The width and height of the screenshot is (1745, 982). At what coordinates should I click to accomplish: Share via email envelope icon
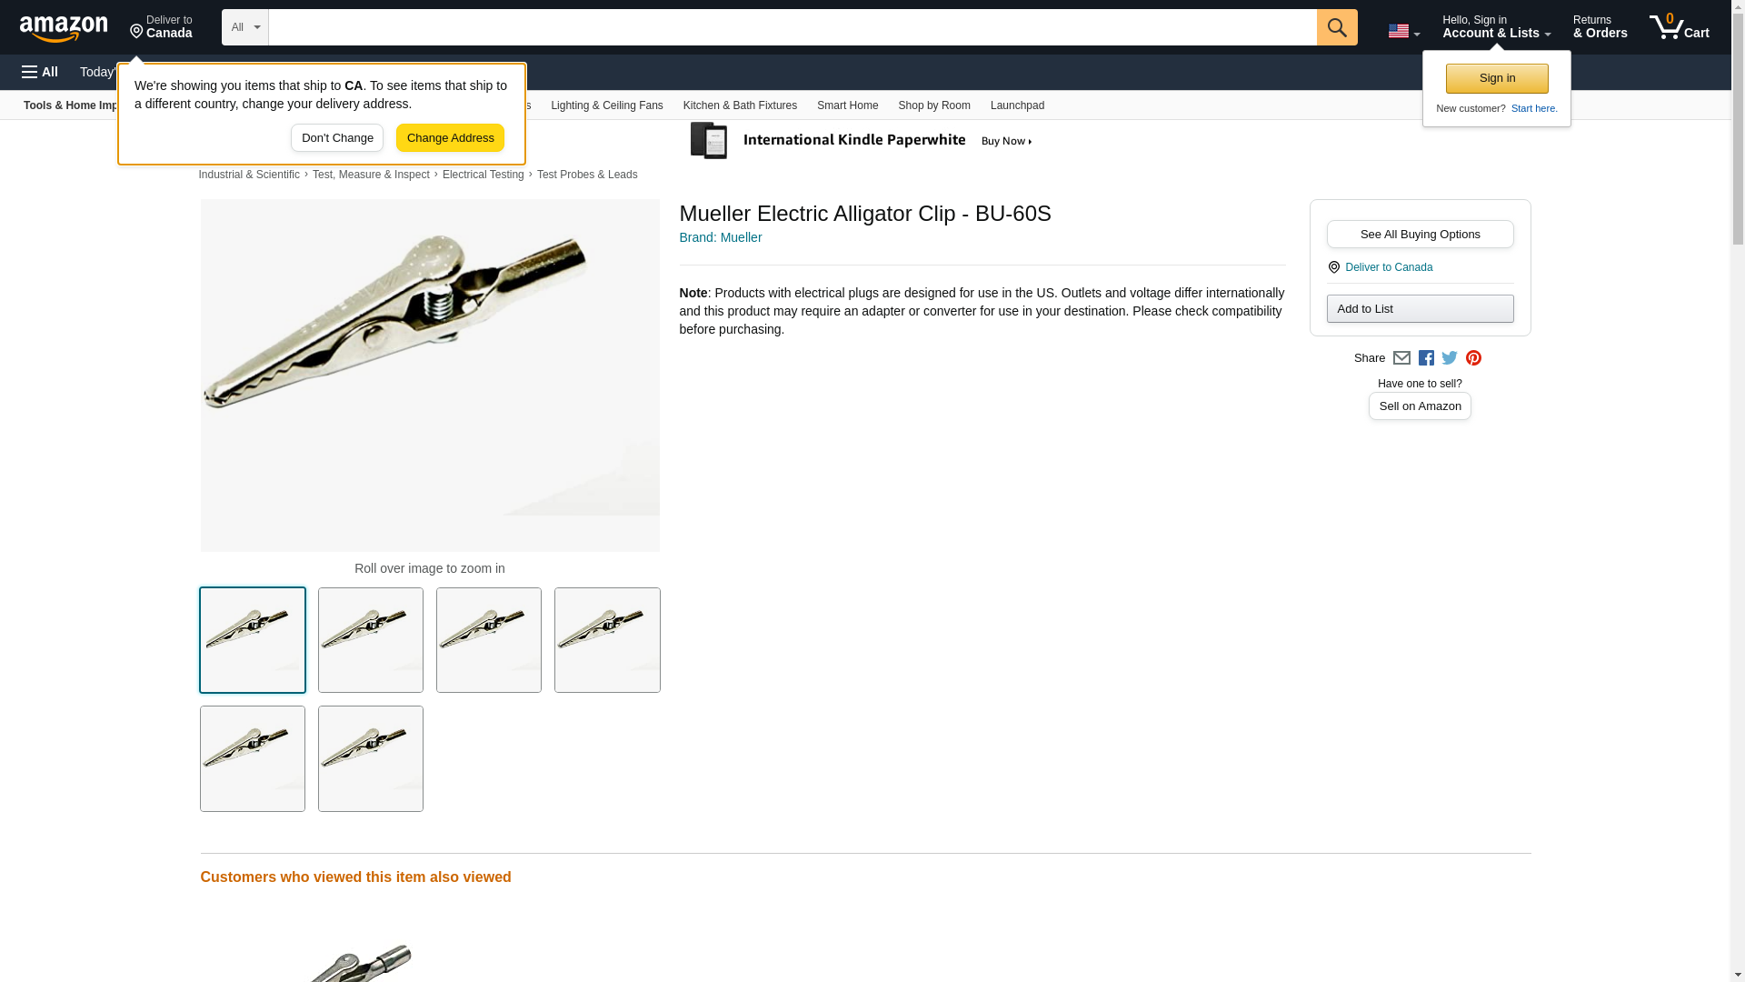[x=1401, y=358]
